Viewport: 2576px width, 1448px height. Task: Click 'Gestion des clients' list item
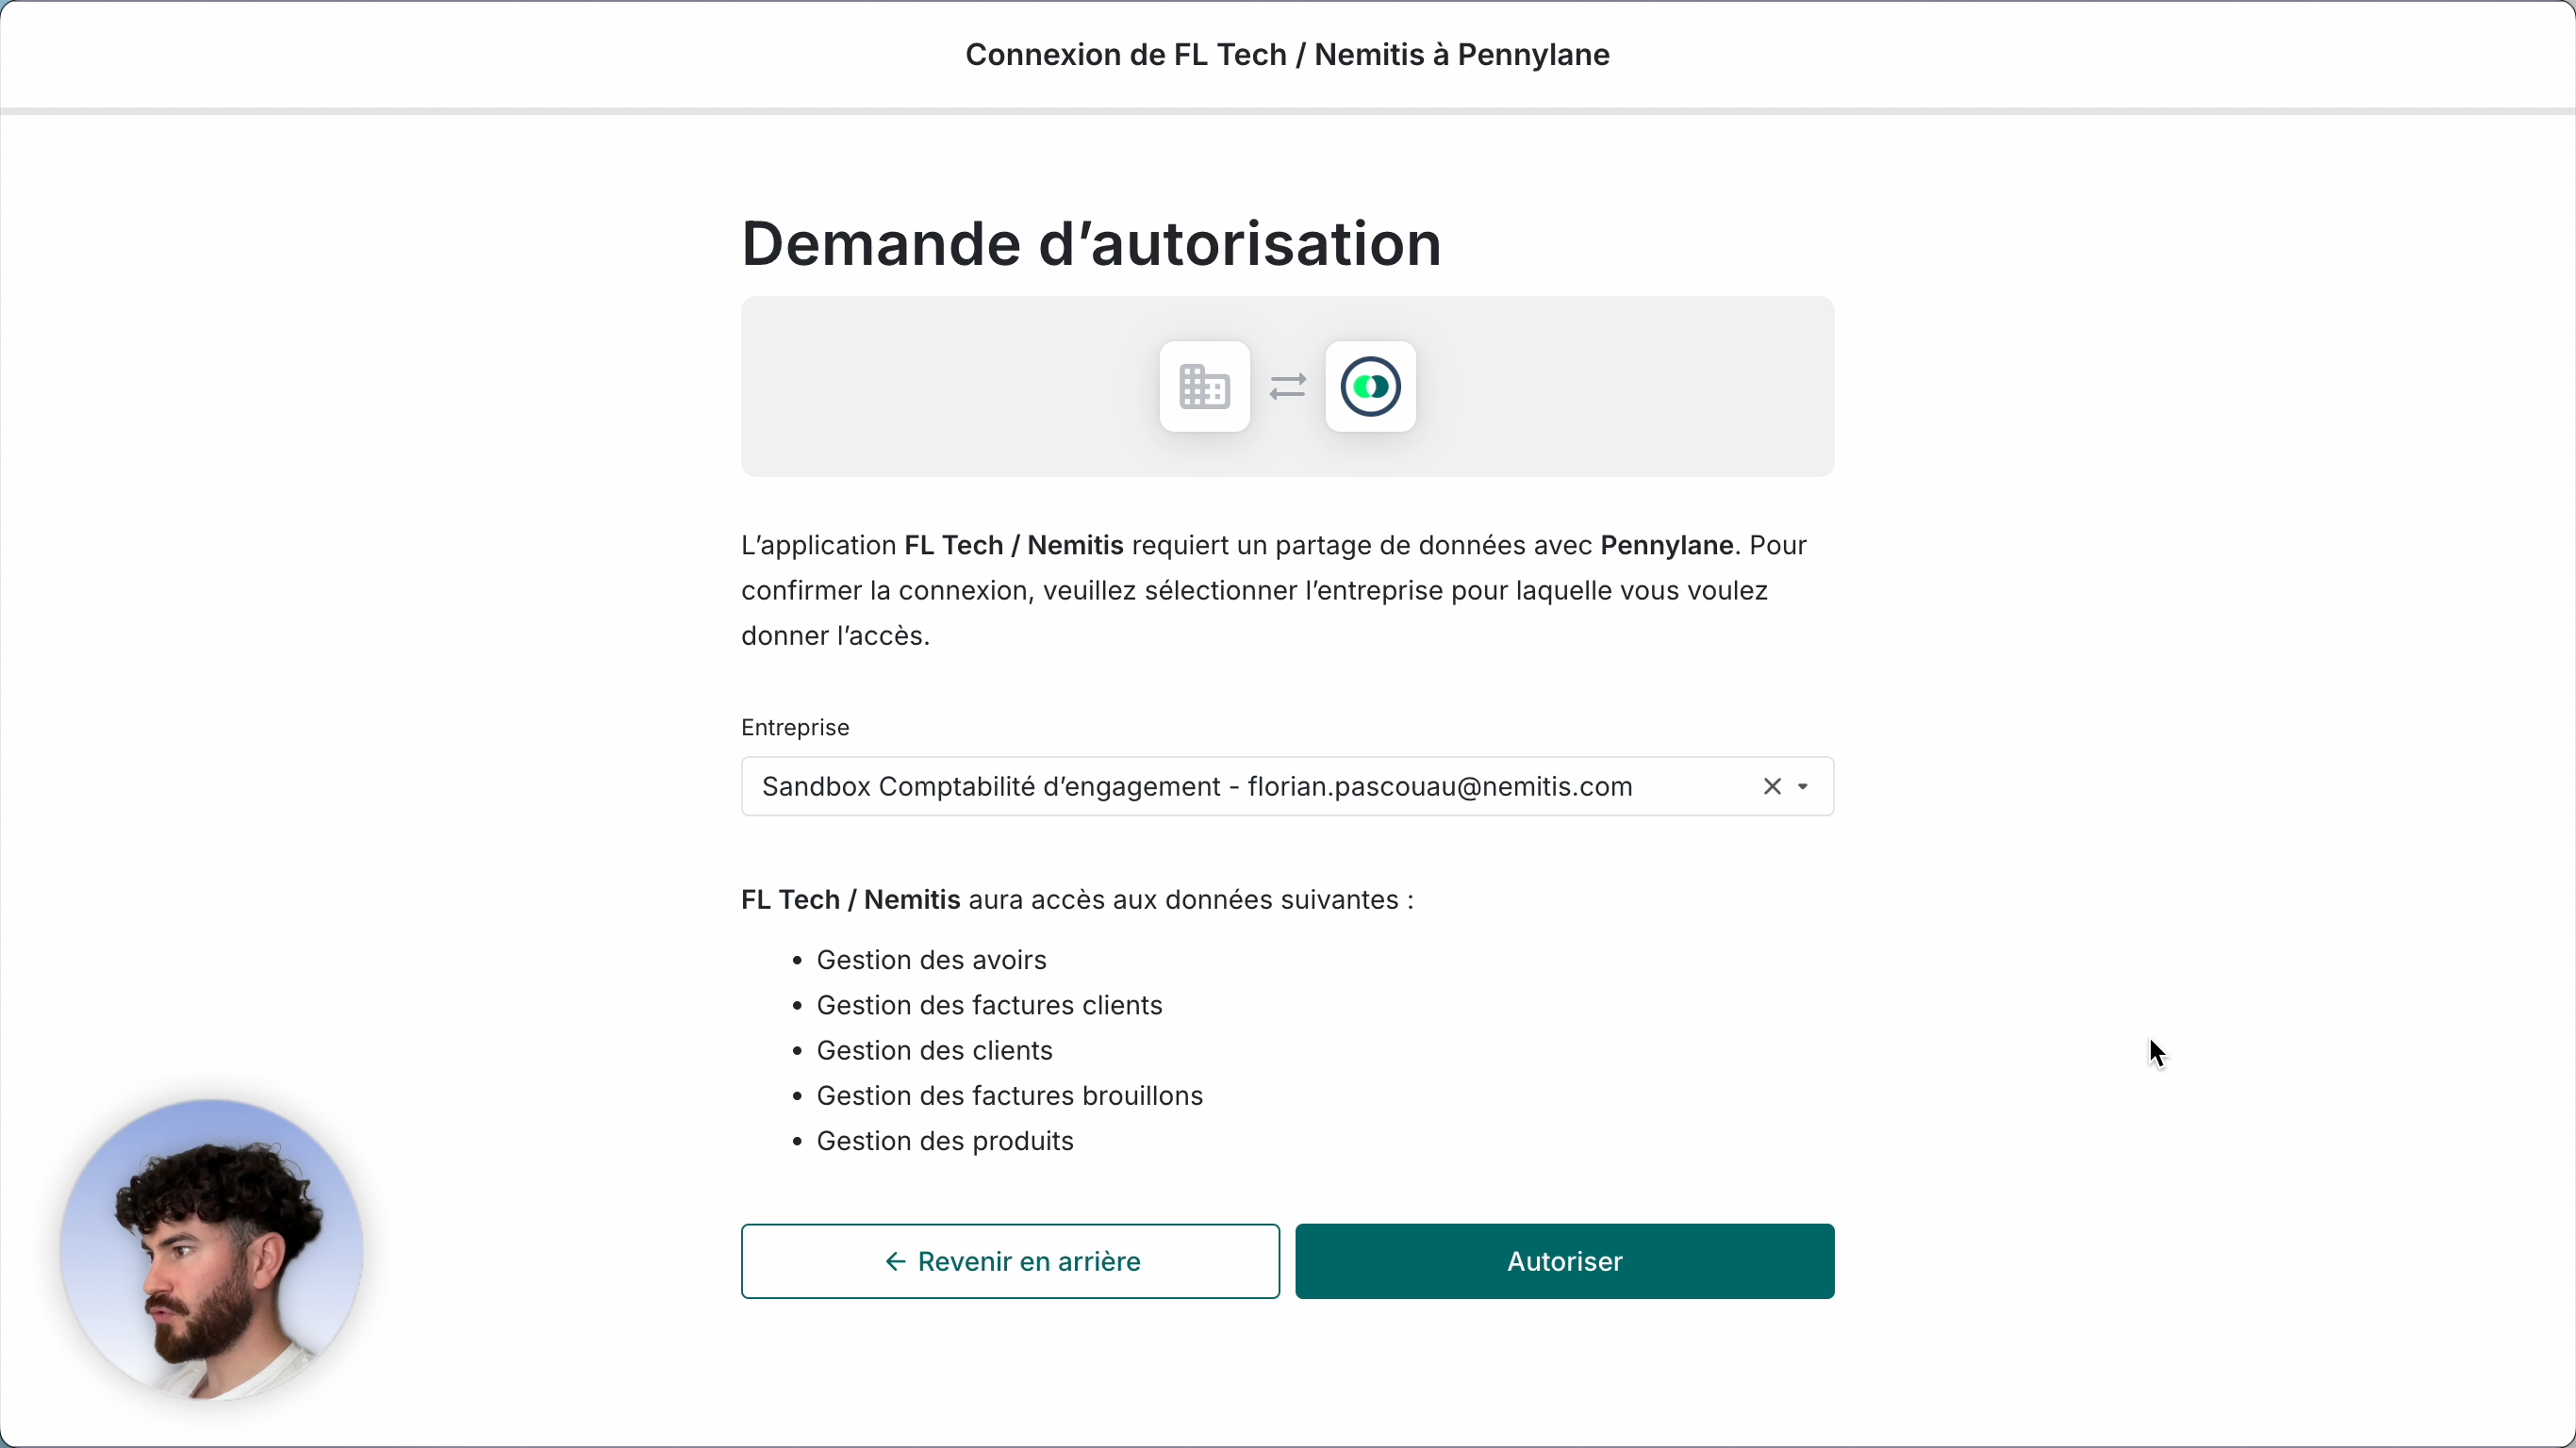tap(934, 1051)
